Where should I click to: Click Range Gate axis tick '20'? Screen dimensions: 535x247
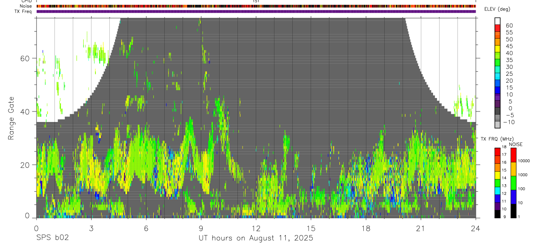click(26, 165)
